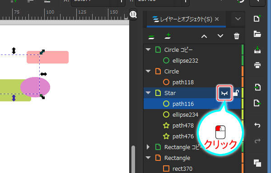271x173 pixels.
Task: Click the Export icon
Action: (x=257, y=103)
